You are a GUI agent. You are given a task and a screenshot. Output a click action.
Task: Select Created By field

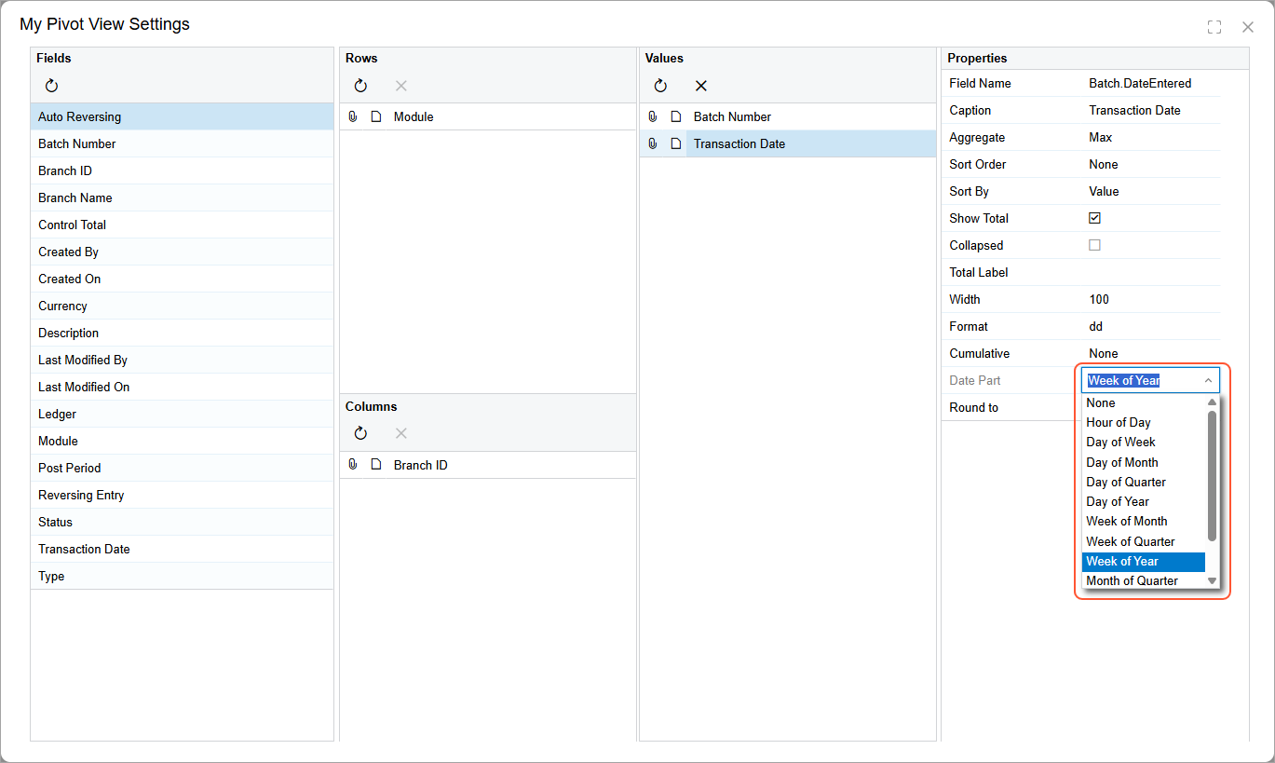coord(182,252)
